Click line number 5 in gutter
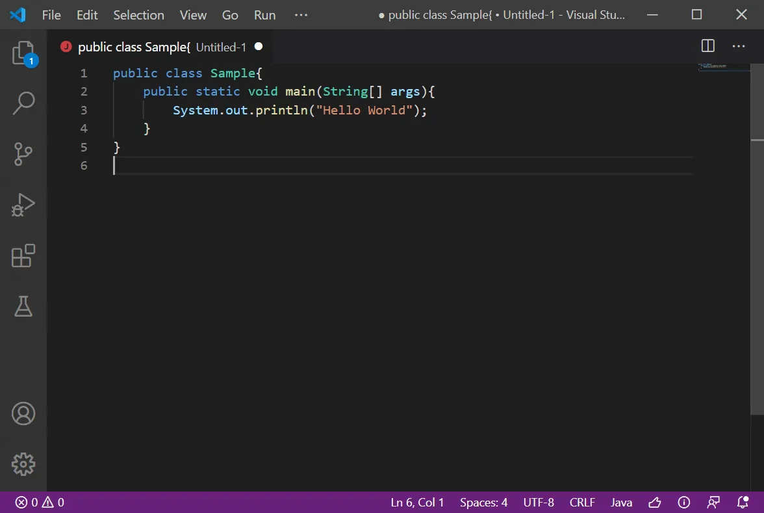The width and height of the screenshot is (764, 513). point(84,147)
